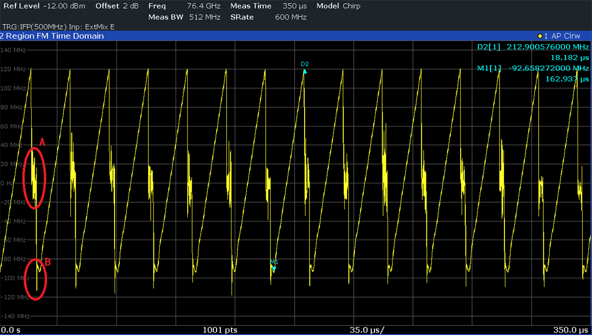This screenshot has width=592, height=335.
Task: Edit the Meas BW 512 MHz value
Action: point(184,17)
